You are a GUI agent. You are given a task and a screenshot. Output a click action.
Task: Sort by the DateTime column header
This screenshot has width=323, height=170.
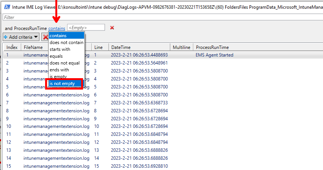139,47
